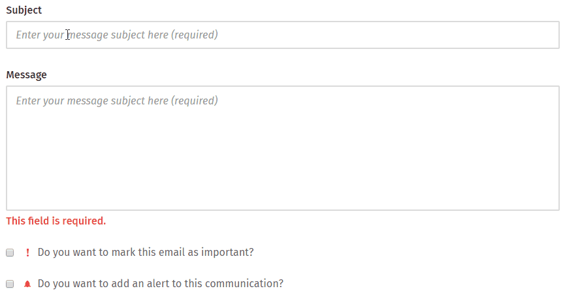Click the Subject box placeholder text
Image resolution: width=565 pixels, height=295 pixels.
click(x=117, y=35)
